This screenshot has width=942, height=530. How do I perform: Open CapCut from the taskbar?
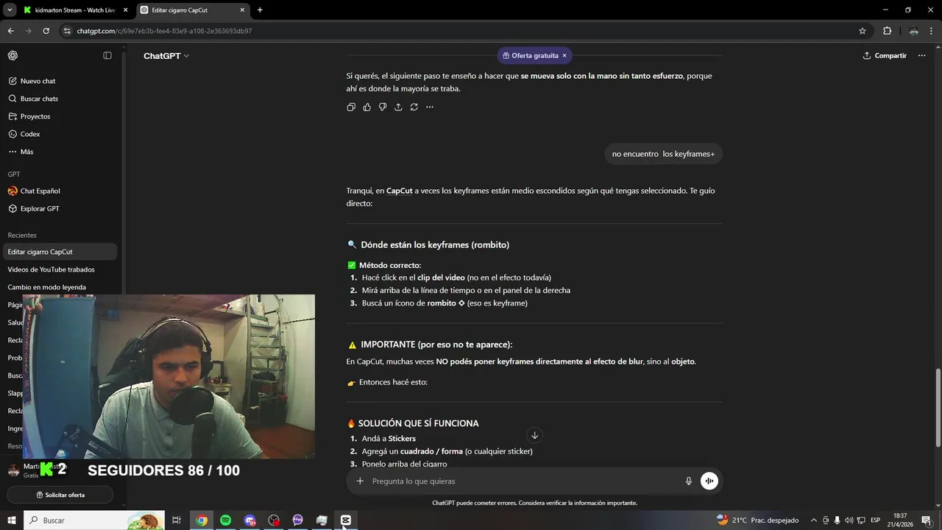346,520
